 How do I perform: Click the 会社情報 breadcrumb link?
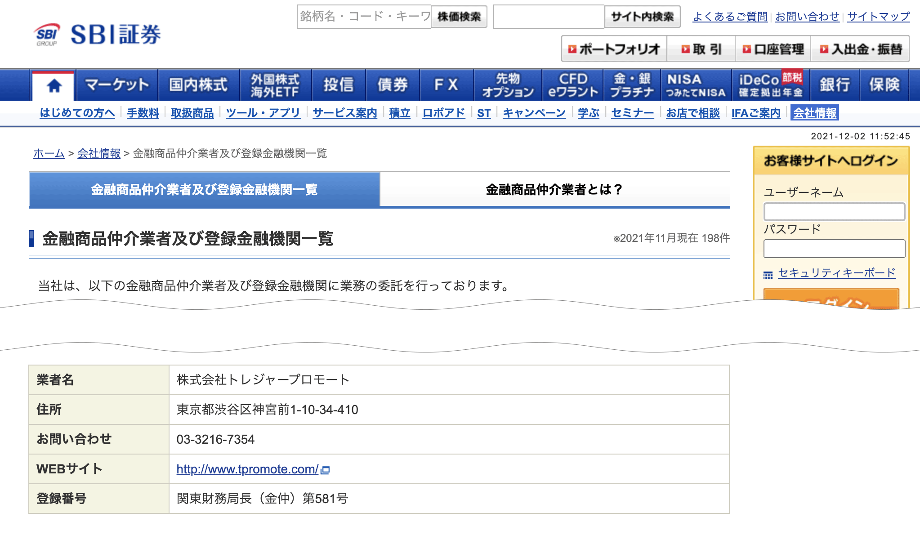[x=99, y=153]
